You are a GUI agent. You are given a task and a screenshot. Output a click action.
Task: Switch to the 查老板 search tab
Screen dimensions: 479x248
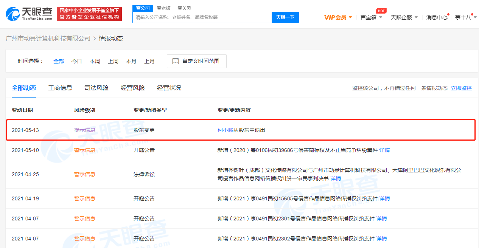click(x=163, y=8)
